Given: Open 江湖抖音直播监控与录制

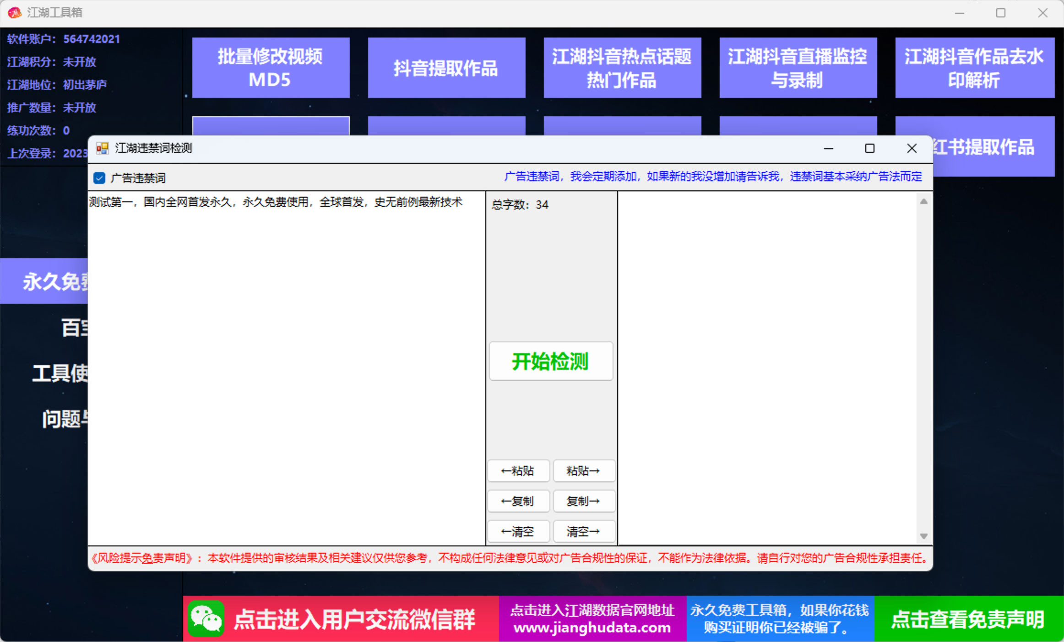Looking at the screenshot, I should point(798,67).
